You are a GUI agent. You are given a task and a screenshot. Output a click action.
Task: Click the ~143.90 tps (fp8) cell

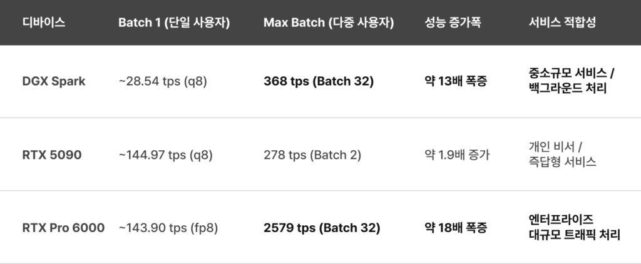coord(168,228)
